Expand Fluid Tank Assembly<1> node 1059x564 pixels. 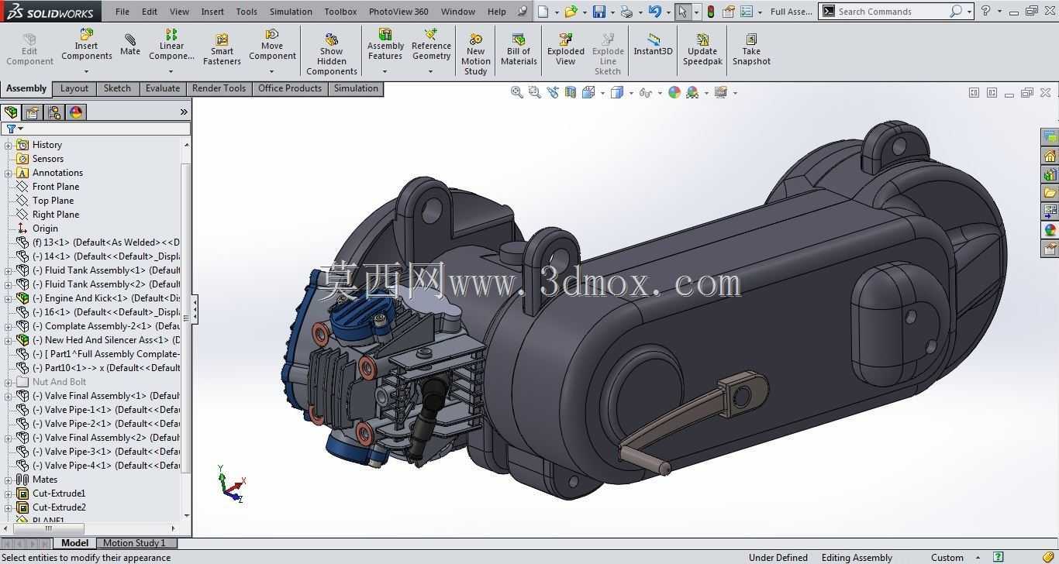tap(9, 270)
